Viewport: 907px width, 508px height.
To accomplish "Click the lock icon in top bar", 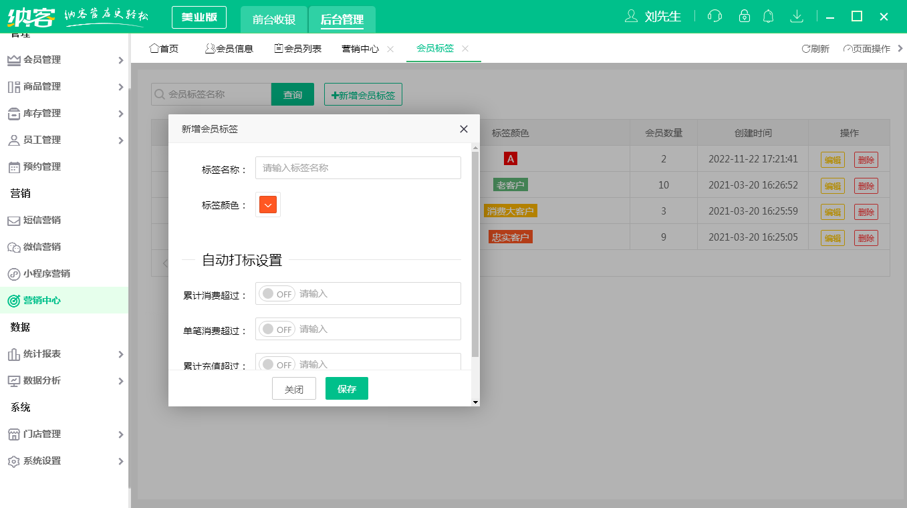I will (744, 16).
